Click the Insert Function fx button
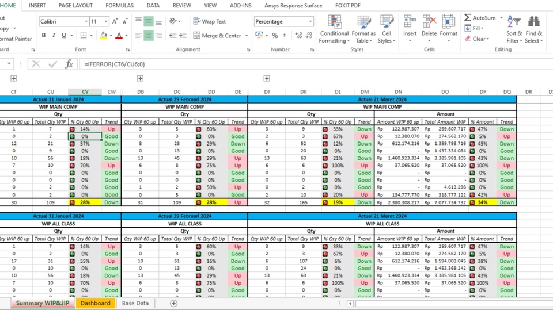Screen dimensions: 553x310 (x=69, y=64)
